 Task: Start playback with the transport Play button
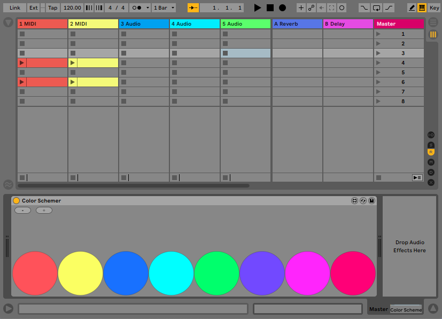click(258, 8)
